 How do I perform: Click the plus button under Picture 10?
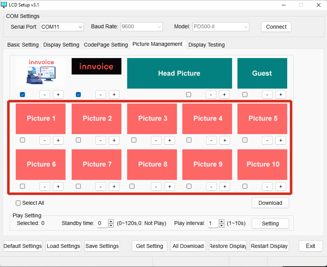280,186
